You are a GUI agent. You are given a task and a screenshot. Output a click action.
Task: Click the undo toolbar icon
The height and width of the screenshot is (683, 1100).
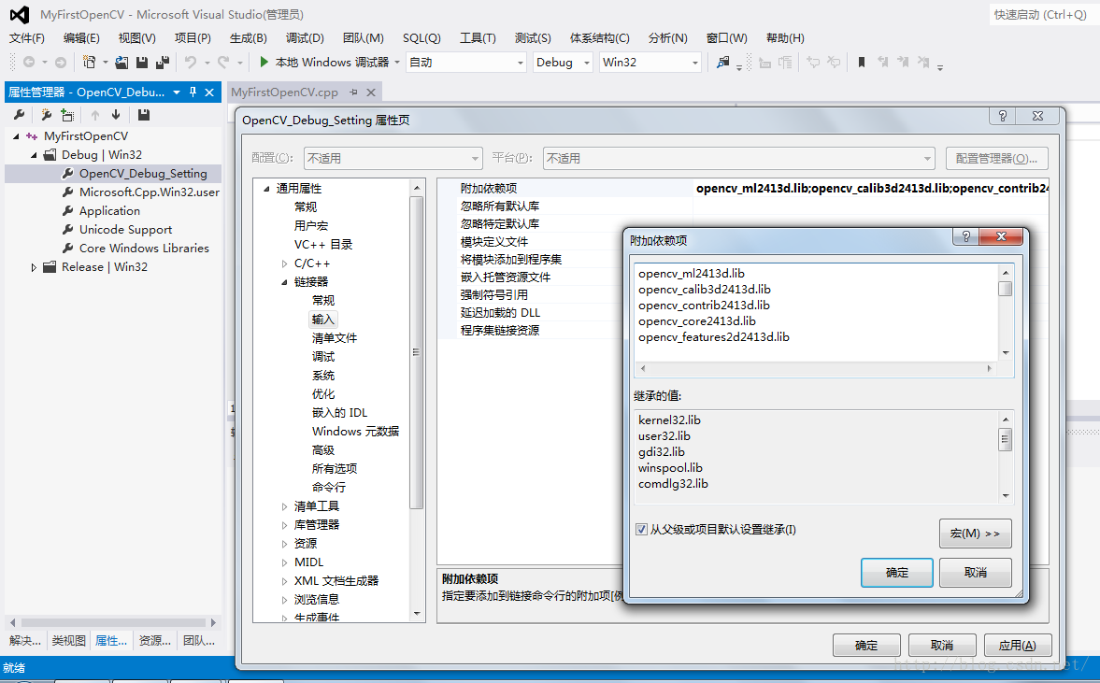pyautogui.click(x=190, y=63)
